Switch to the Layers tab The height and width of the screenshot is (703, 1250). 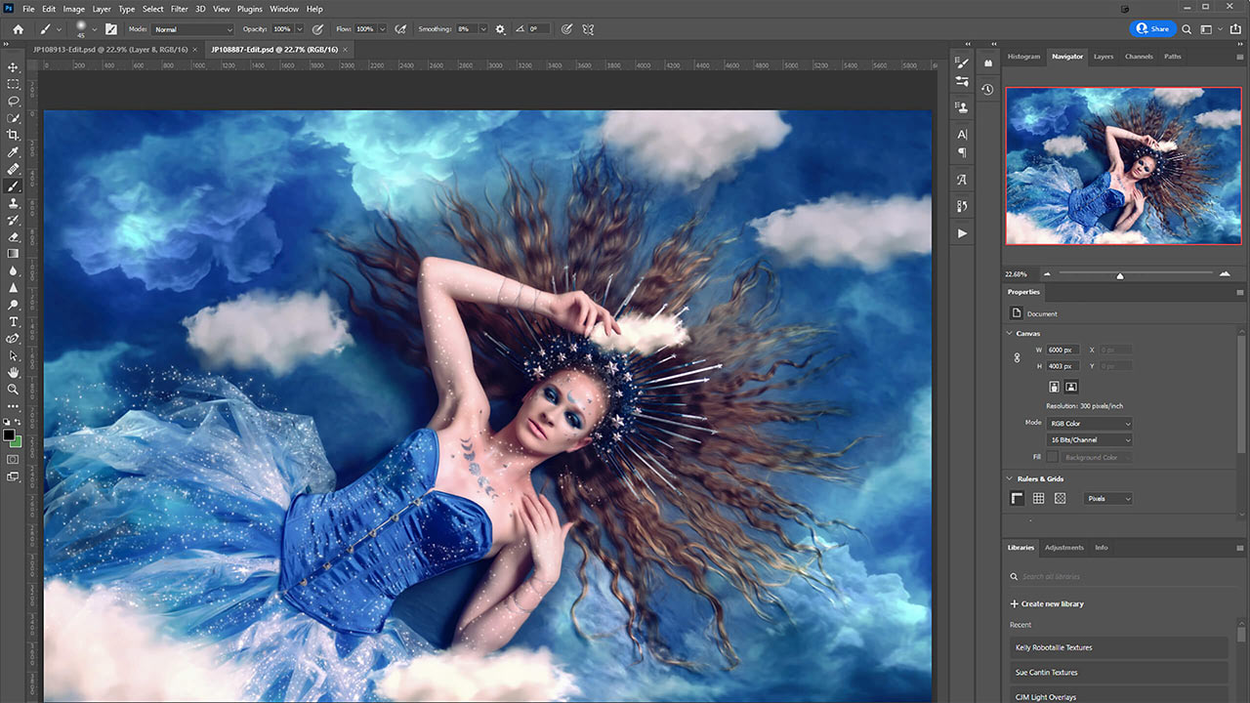(1104, 57)
